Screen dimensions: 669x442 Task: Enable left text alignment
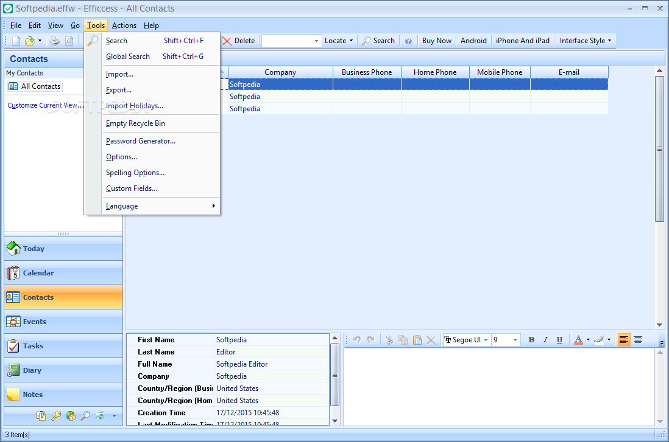[x=624, y=340]
